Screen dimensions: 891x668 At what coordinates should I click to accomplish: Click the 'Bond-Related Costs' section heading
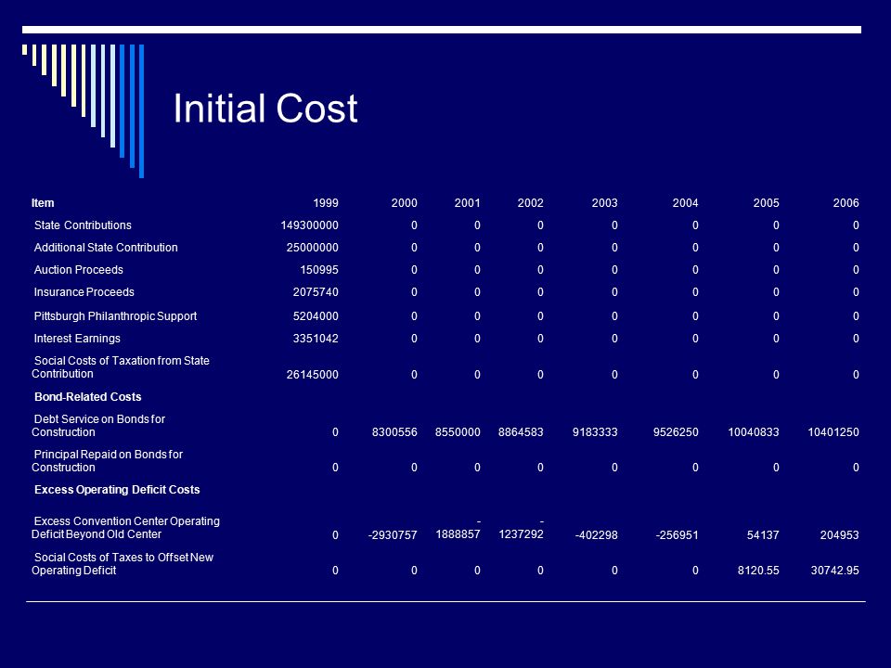coord(87,396)
